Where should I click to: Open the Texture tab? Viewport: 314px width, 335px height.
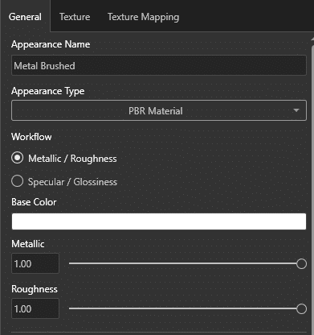75,17
